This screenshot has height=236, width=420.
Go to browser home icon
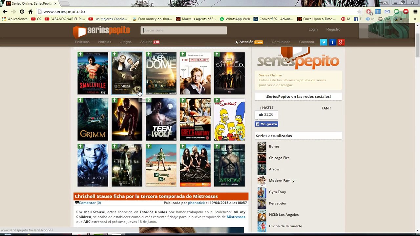30,11
